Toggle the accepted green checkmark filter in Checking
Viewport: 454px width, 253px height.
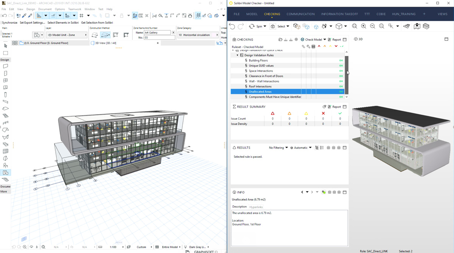pyautogui.click(x=342, y=47)
